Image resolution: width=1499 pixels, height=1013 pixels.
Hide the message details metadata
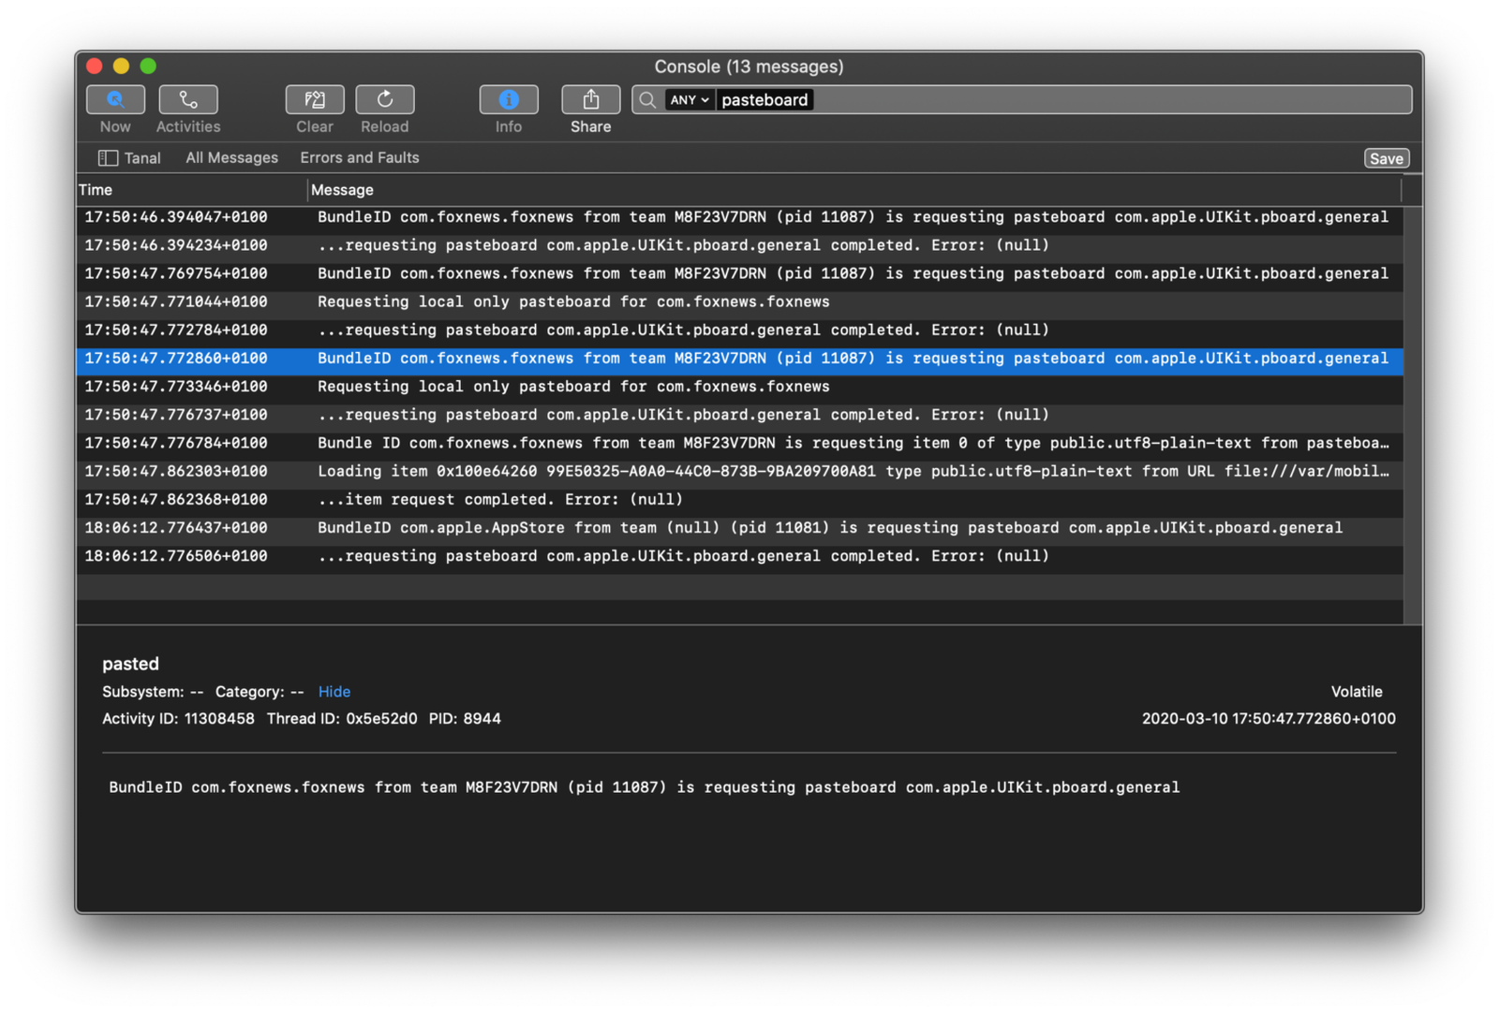[x=334, y=691]
